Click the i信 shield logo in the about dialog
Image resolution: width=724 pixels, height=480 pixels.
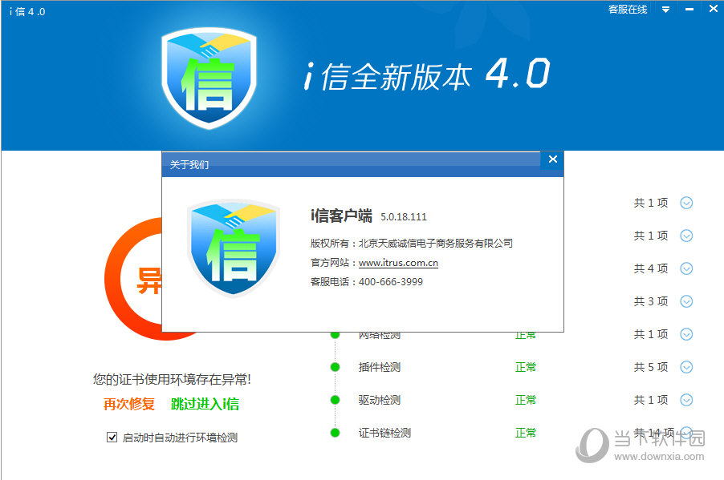click(x=234, y=248)
